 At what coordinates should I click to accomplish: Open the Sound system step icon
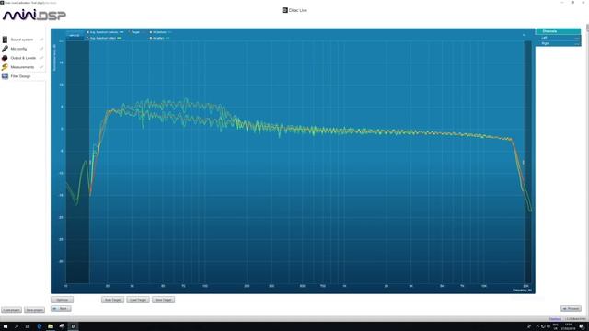(5, 40)
